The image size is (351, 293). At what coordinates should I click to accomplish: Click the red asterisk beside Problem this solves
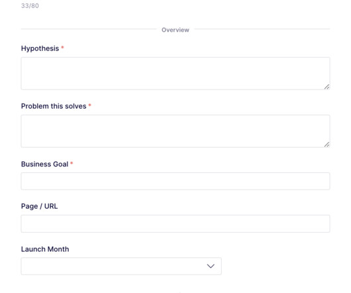[x=90, y=105]
